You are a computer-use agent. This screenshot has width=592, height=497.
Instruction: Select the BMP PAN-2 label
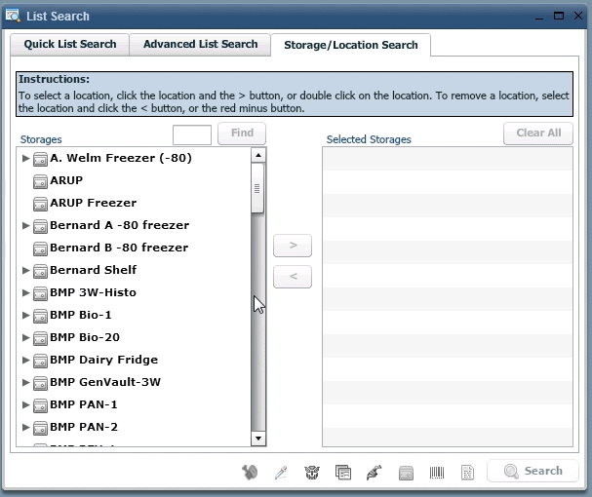[84, 427]
